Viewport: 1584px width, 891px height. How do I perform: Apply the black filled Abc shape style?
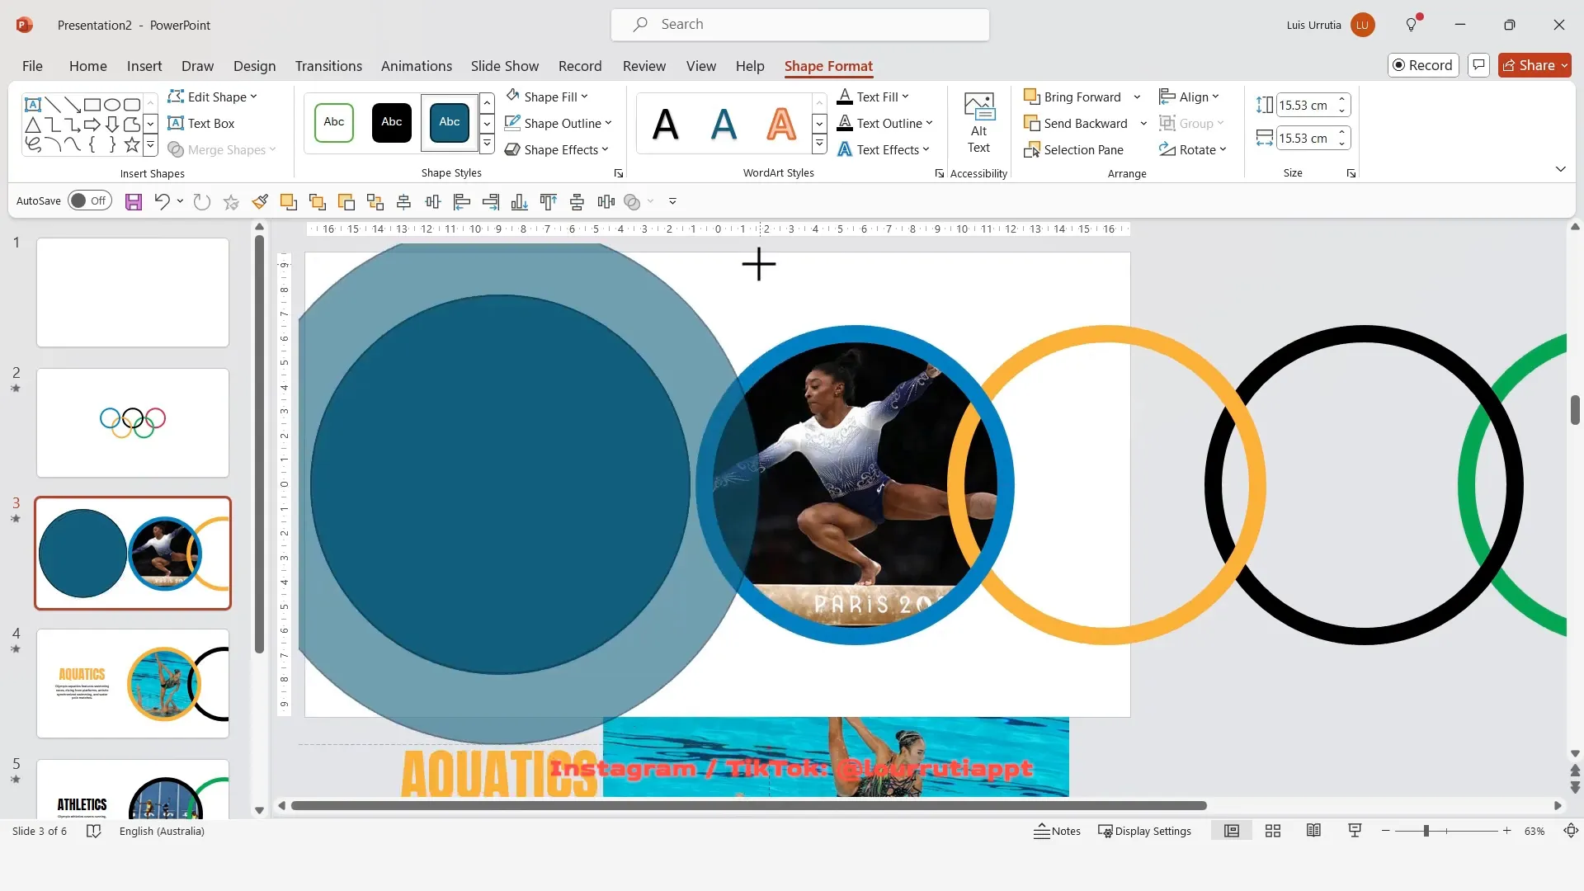click(x=392, y=122)
